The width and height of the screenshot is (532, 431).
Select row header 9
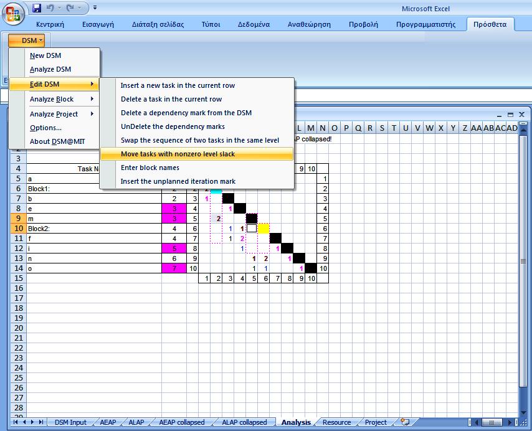18,219
